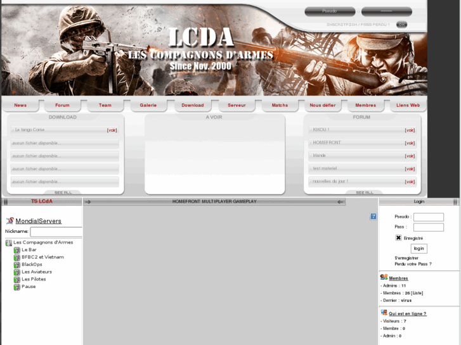Toggle the TS LCdA panel handle

point(5,201)
